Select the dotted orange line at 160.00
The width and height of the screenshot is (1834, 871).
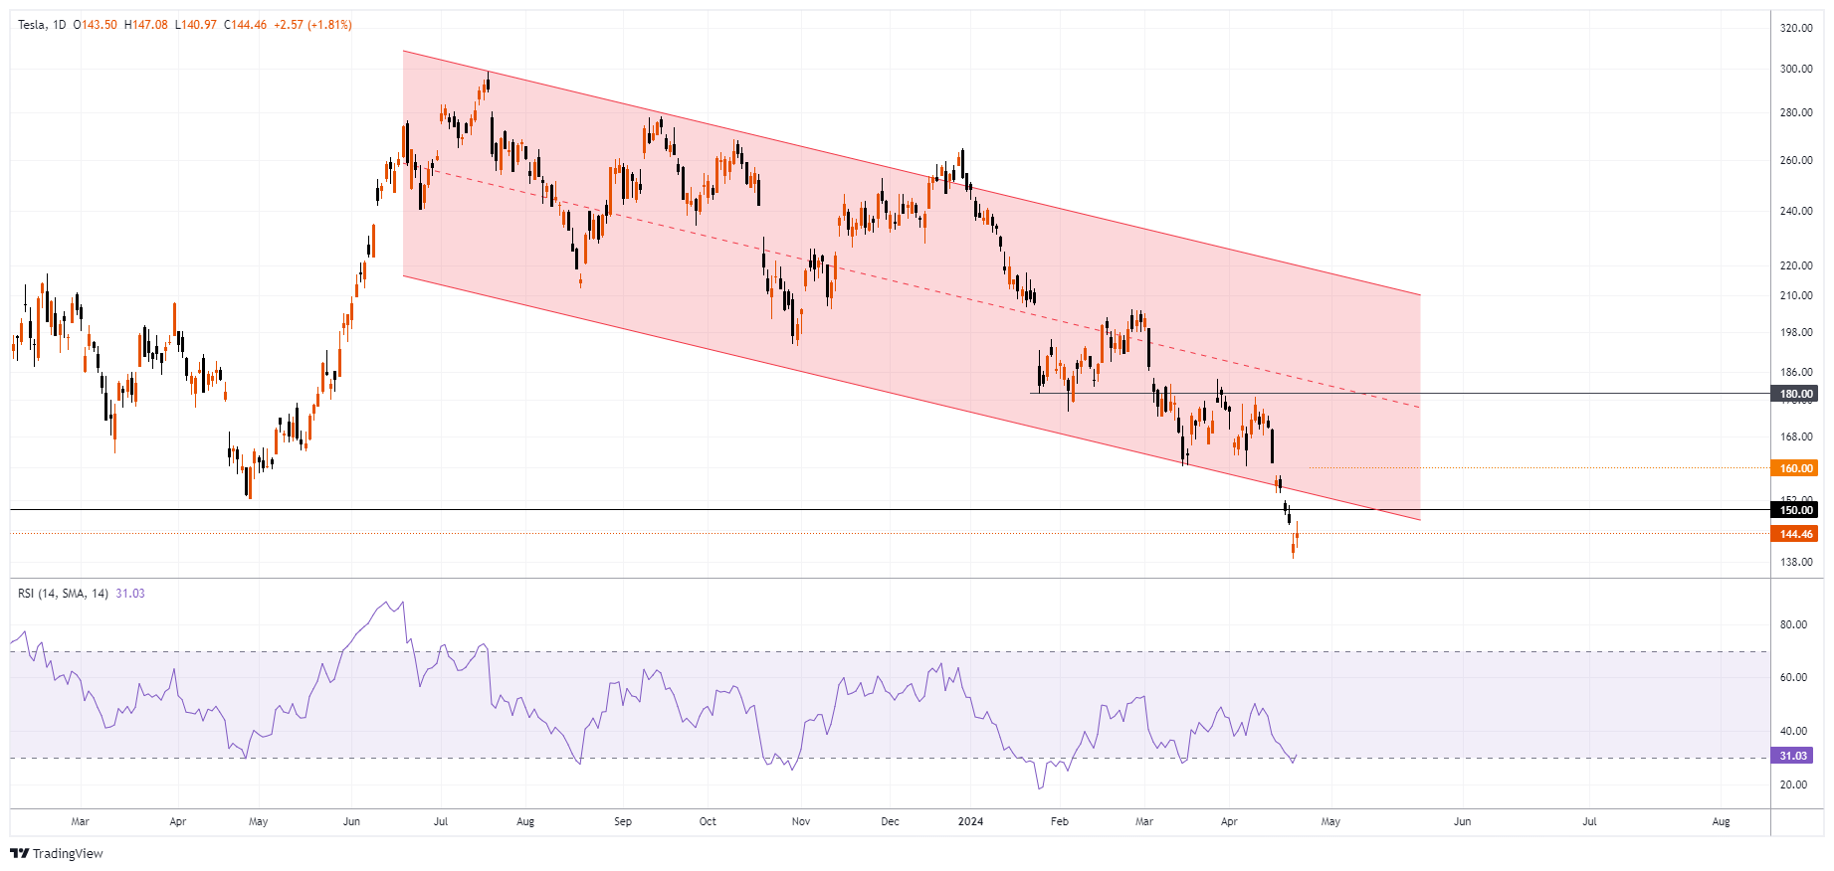pyautogui.click(x=1539, y=467)
